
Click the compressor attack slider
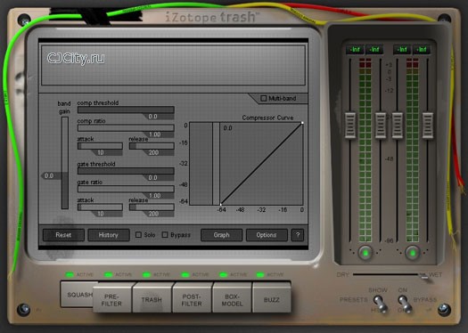pyautogui.click(x=100, y=146)
